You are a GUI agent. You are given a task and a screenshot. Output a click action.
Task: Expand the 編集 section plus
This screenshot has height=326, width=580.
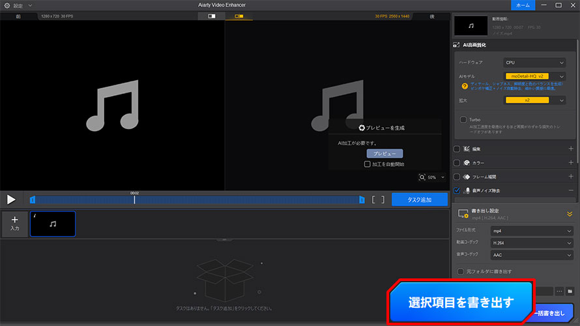(x=571, y=149)
